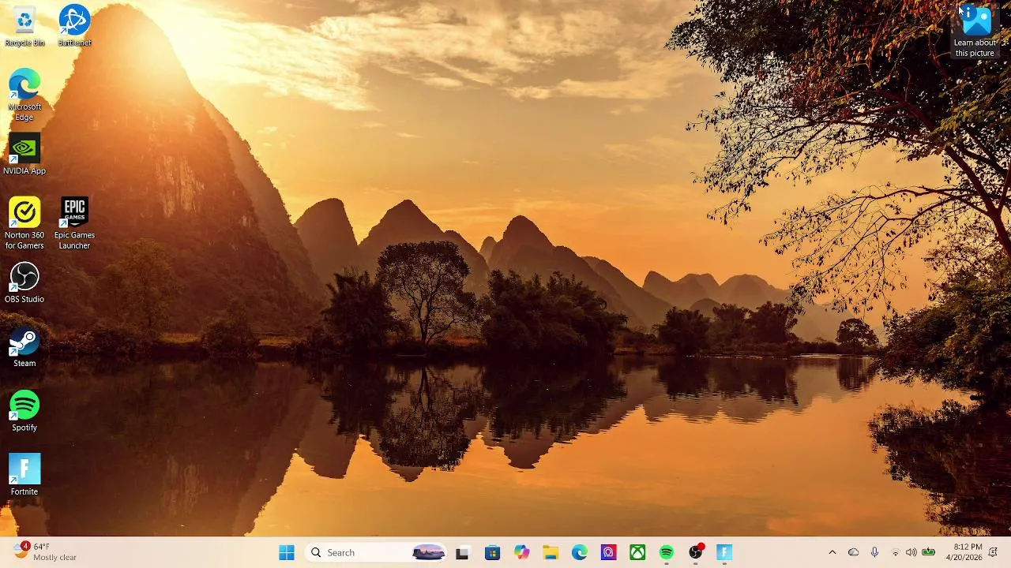Check battery status in system tray

(x=929, y=553)
